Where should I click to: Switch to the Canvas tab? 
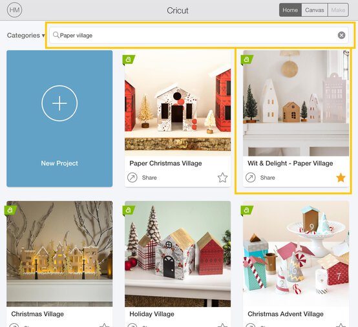(x=315, y=10)
